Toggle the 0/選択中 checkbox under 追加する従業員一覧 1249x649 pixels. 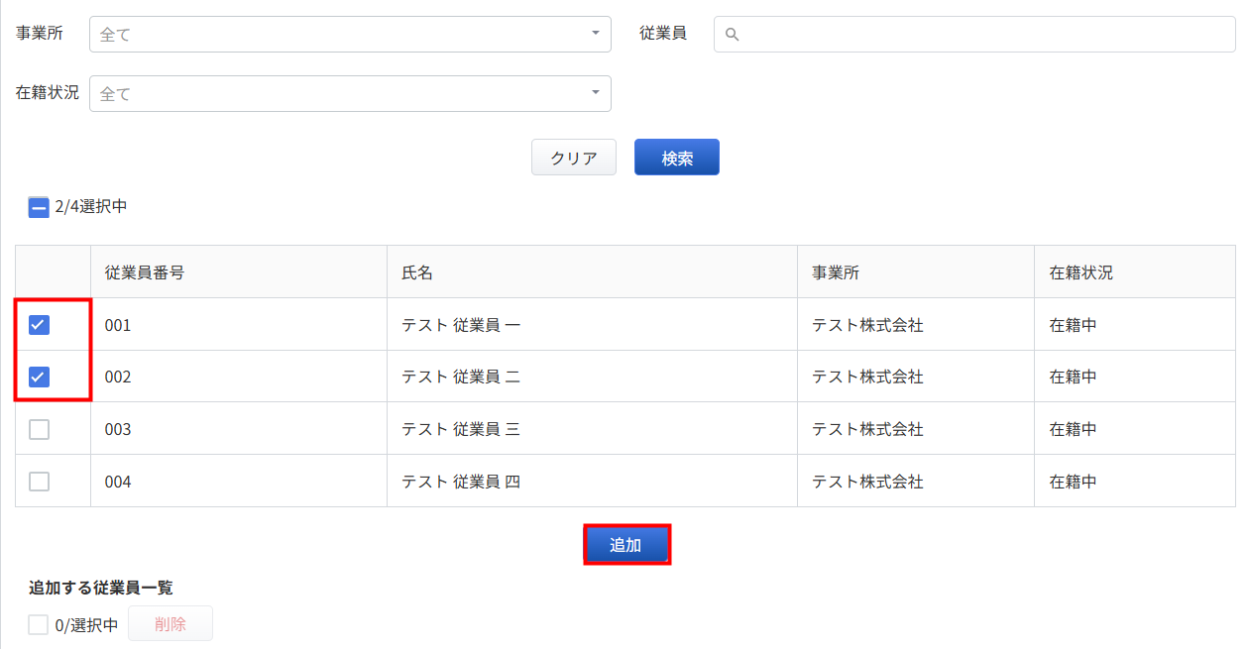click(39, 625)
